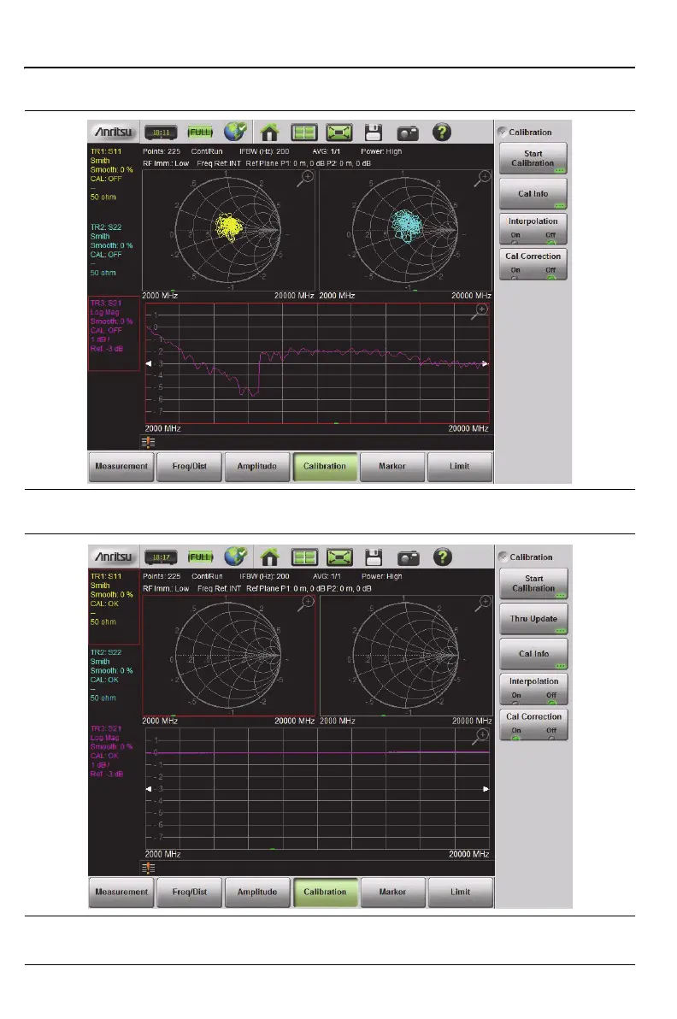Select TR2: S22 trace with CAL: OFF

click(114, 250)
